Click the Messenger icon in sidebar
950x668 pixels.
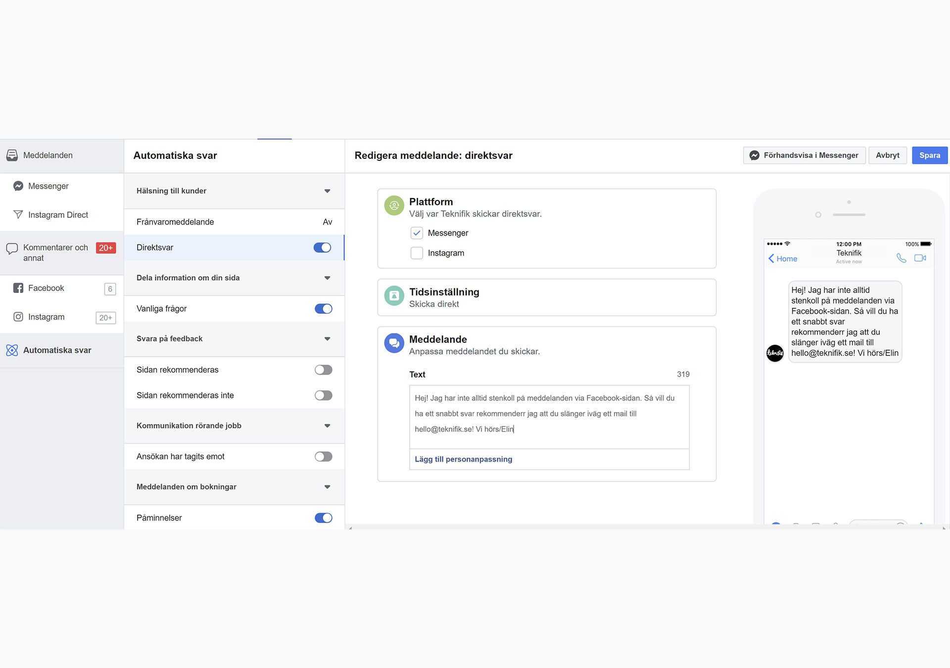coord(18,186)
